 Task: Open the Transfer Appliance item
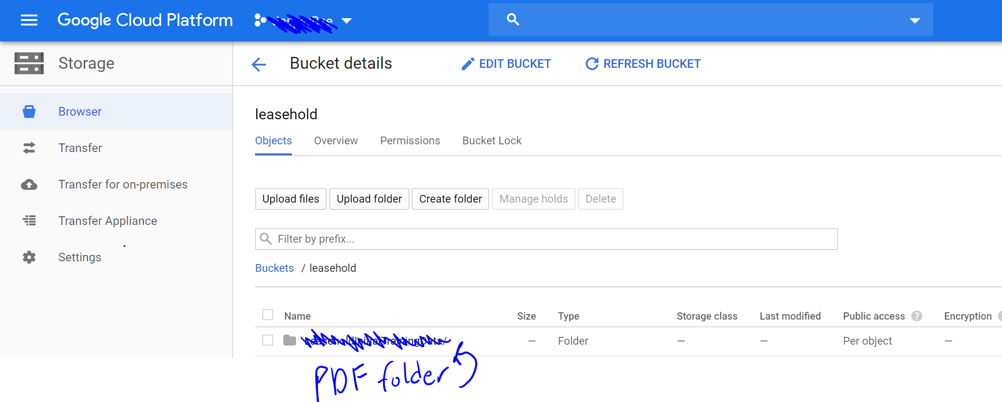[116, 221]
